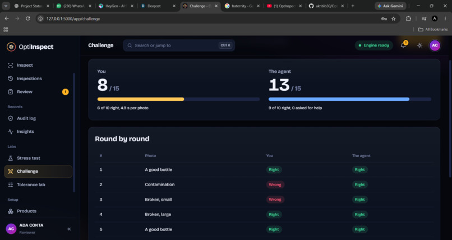Click Wrong result for Contamination row
Image resolution: width=452 pixels, height=240 pixels.
point(275,184)
